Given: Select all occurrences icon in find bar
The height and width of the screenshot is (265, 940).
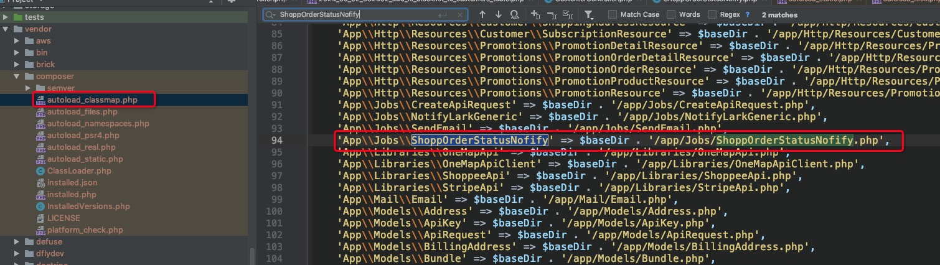Looking at the screenshot, I should [568, 14].
